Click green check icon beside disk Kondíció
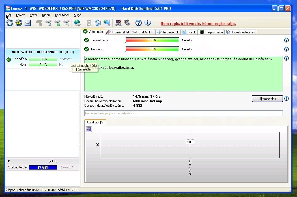This screenshot has height=197, width=297. [x=9, y=59]
